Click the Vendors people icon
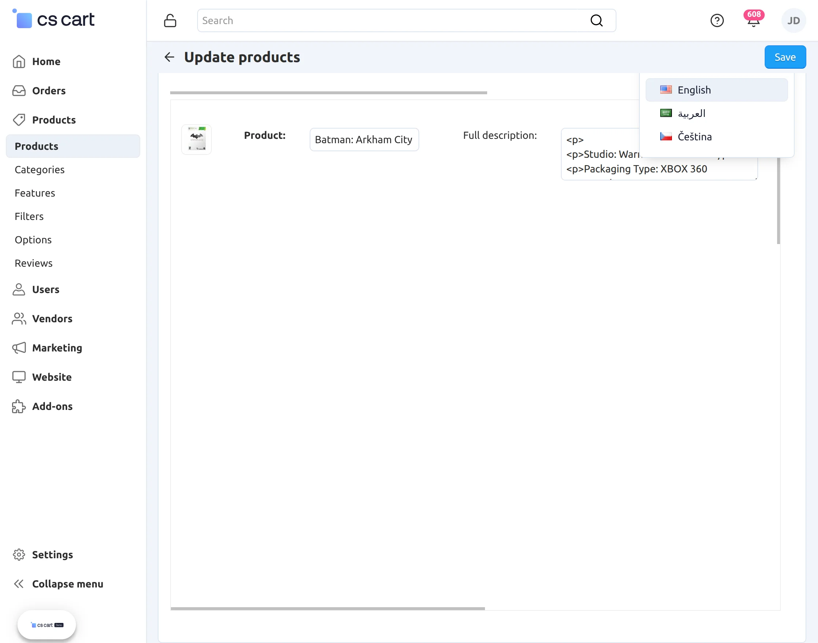 click(19, 319)
